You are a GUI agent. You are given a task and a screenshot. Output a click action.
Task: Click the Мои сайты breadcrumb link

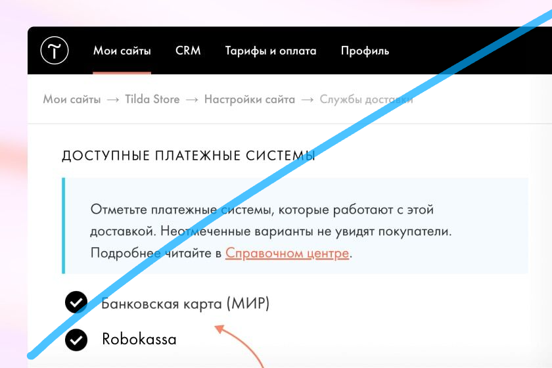72,99
